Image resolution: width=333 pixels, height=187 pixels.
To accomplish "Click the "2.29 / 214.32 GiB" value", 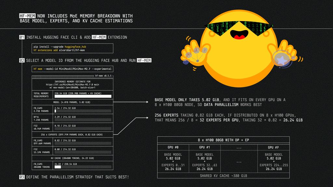I will [65, 117].
